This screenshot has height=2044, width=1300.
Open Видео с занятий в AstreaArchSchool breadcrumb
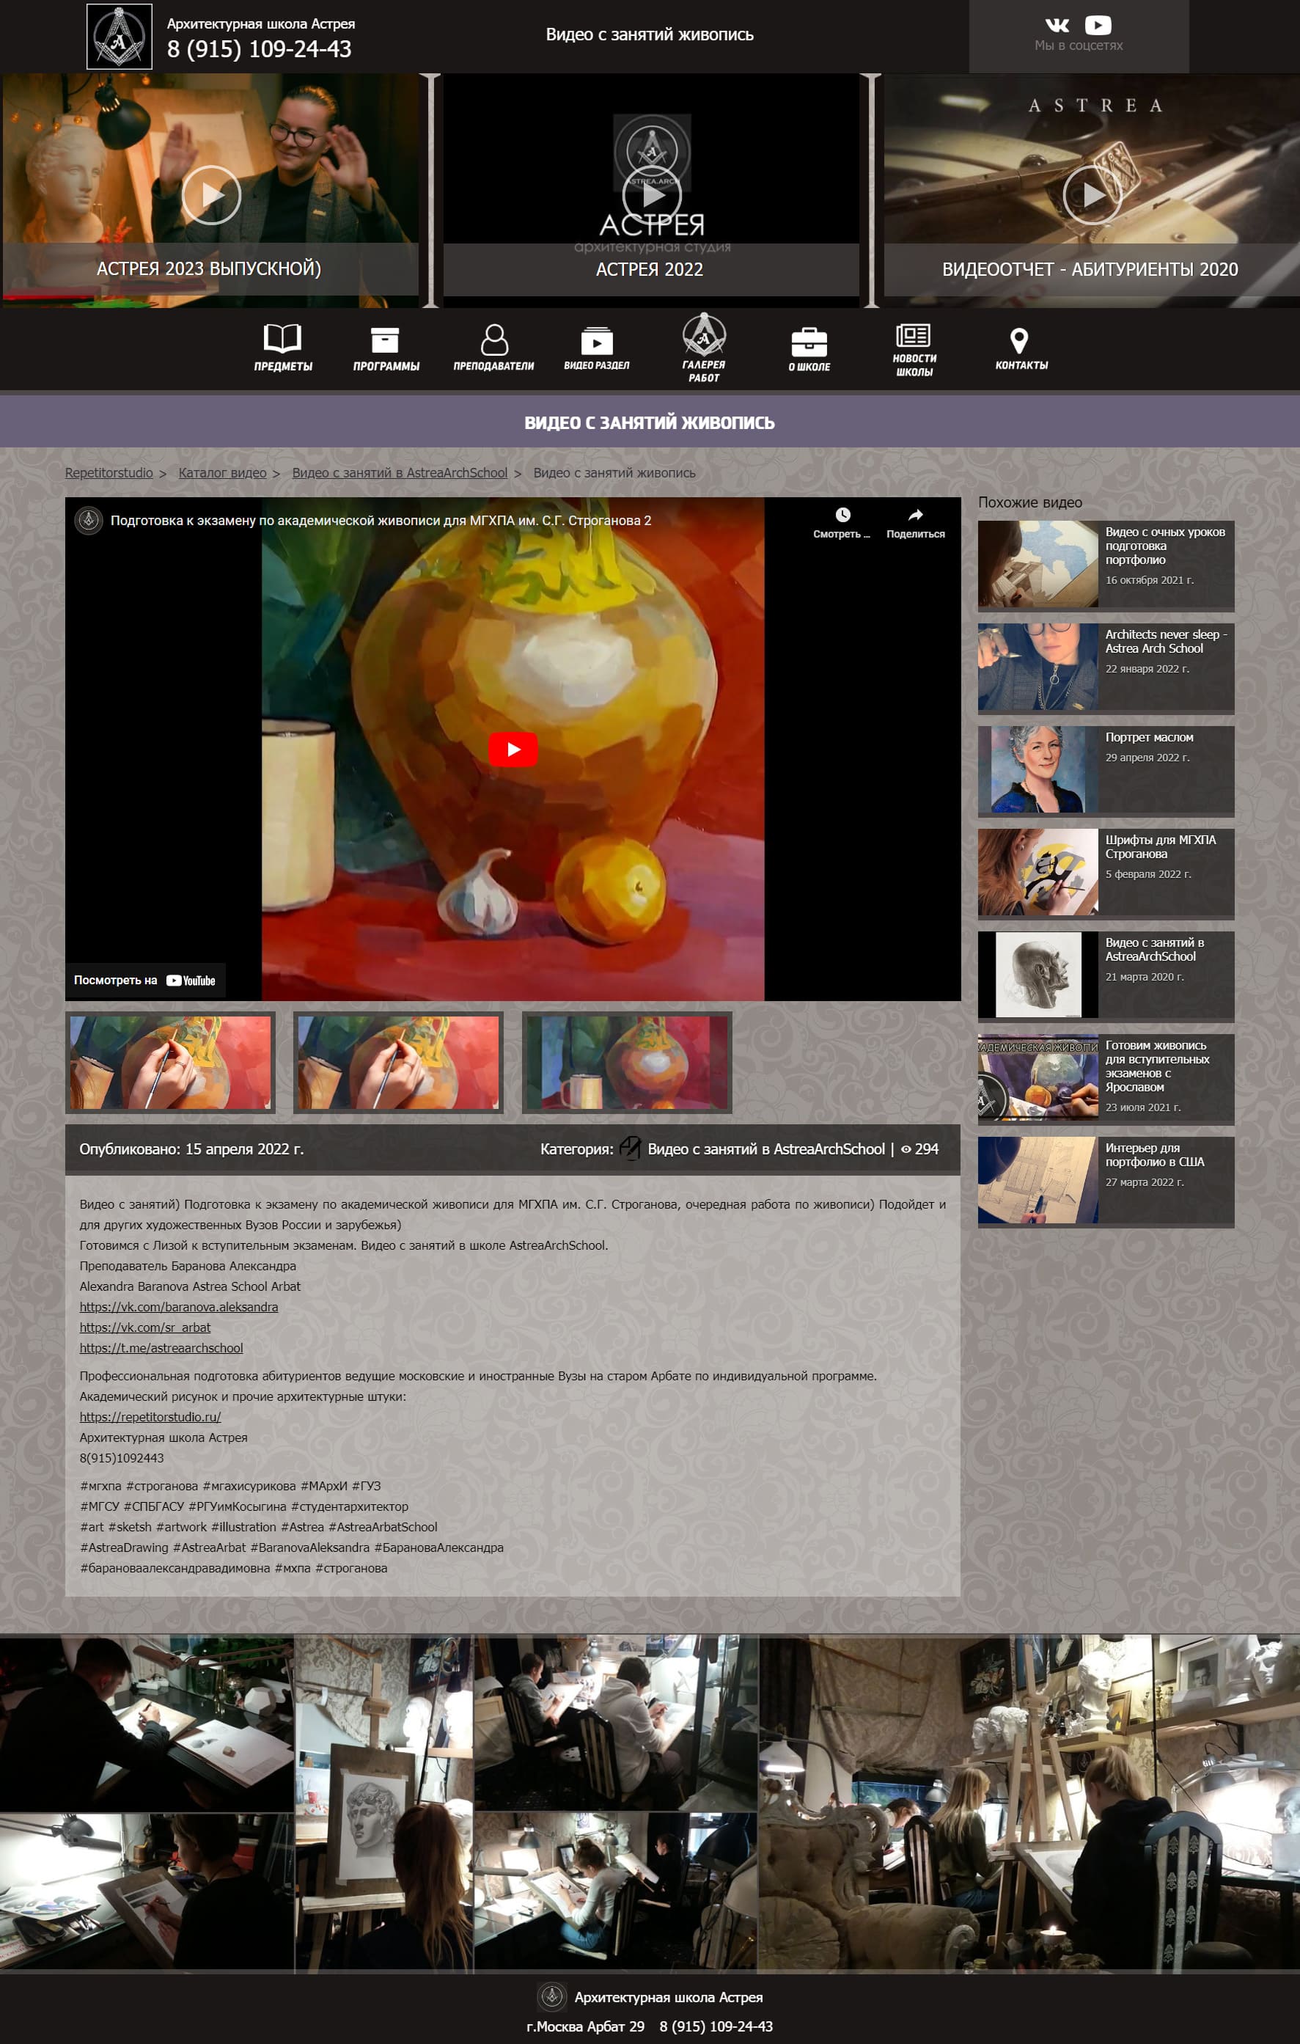(400, 473)
